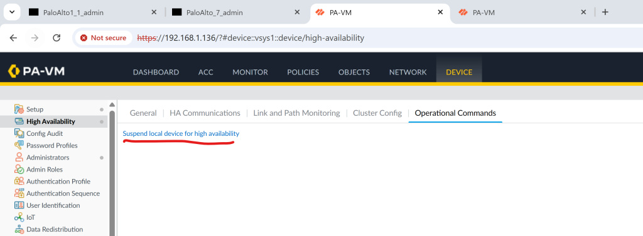Close the last PA-VM tab

(x=583, y=13)
